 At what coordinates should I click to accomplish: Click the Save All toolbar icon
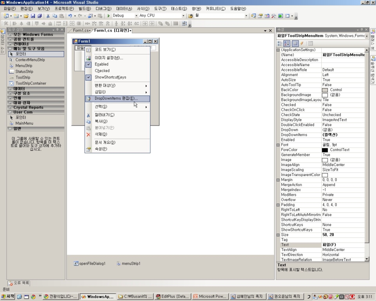coord(40,16)
